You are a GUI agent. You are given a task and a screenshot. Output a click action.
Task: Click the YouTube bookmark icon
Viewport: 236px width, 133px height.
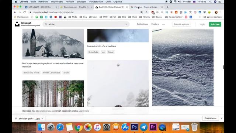56,17
